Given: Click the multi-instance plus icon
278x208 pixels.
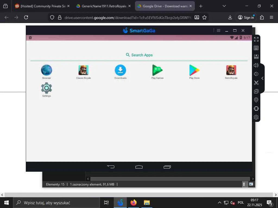Looking at the screenshot, I should click(256, 92).
